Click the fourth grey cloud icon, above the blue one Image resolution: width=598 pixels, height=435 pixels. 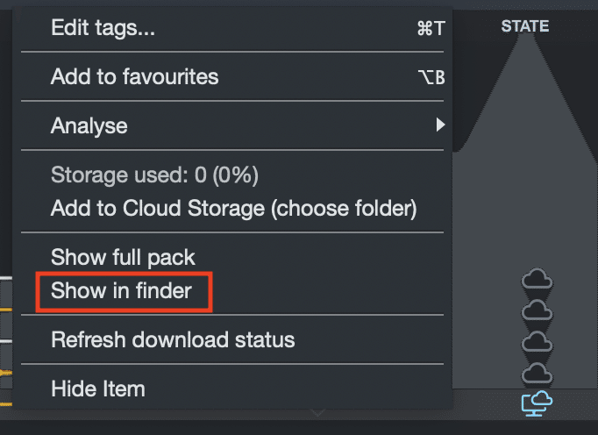point(537,374)
